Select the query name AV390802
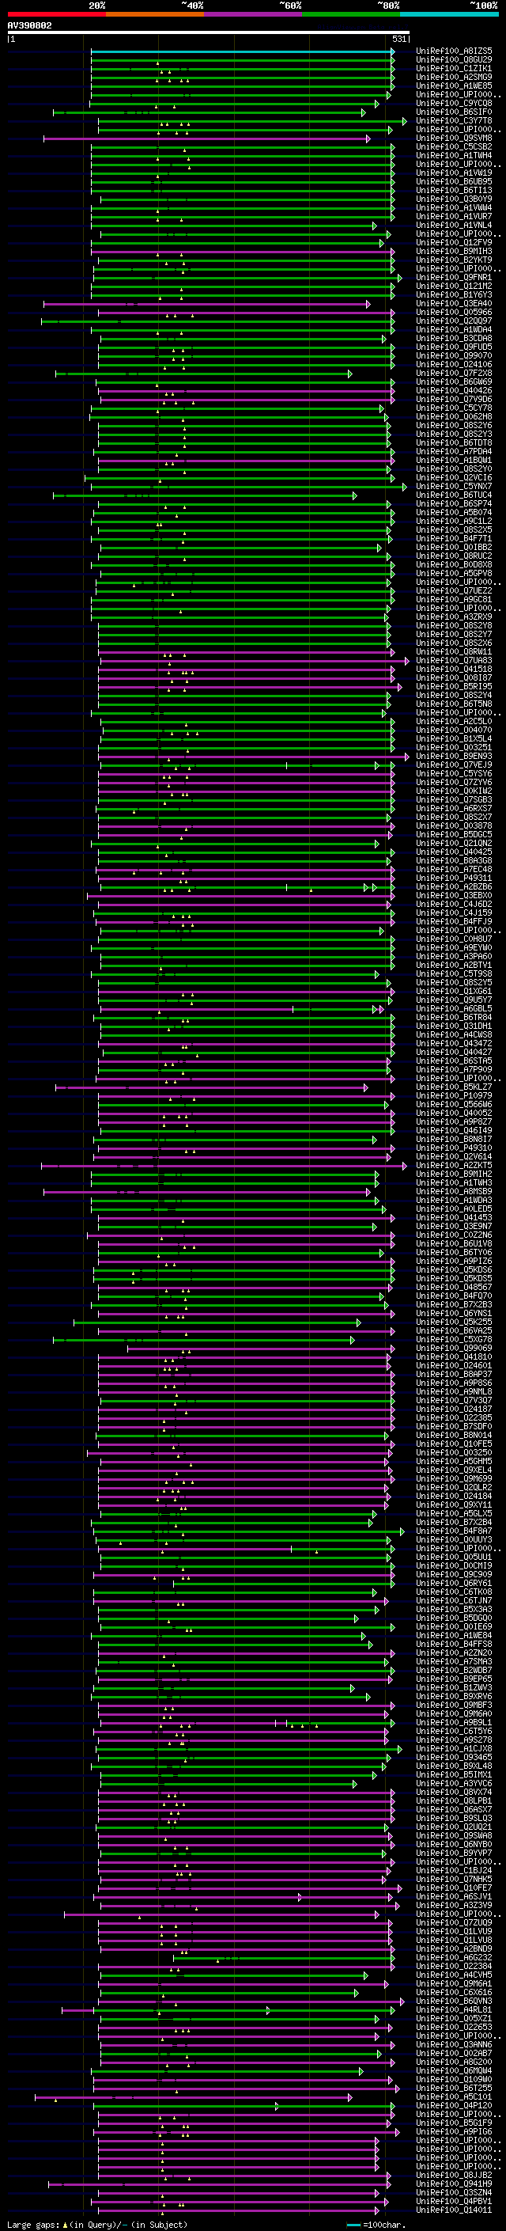Image resolution: width=506 pixels, height=2231 pixels. [29, 26]
